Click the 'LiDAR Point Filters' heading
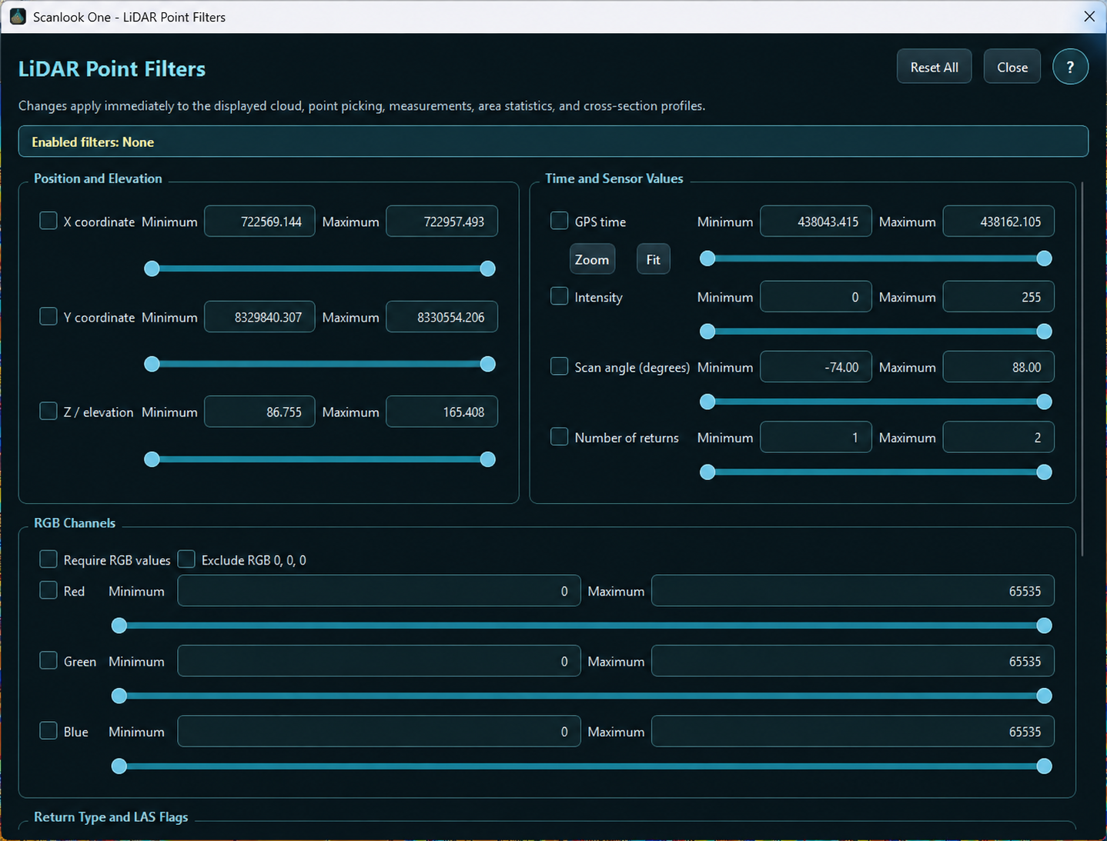Image resolution: width=1107 pixels, height=841 pixels. click(112, 68)
